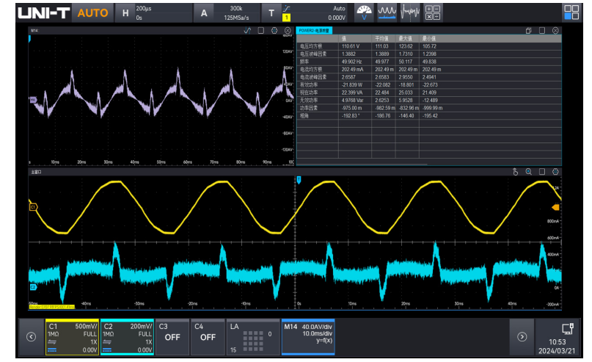Screen dimensions: 592x362
Task: Click the waveform measurement icon in top toolbar
Action: (x=386, y=12)
